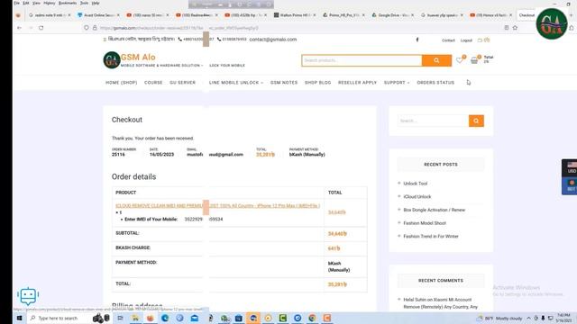Click the GSM Alo round logo
The width and height of the screenshot is (577, 324).
click(x=112, y=60)
